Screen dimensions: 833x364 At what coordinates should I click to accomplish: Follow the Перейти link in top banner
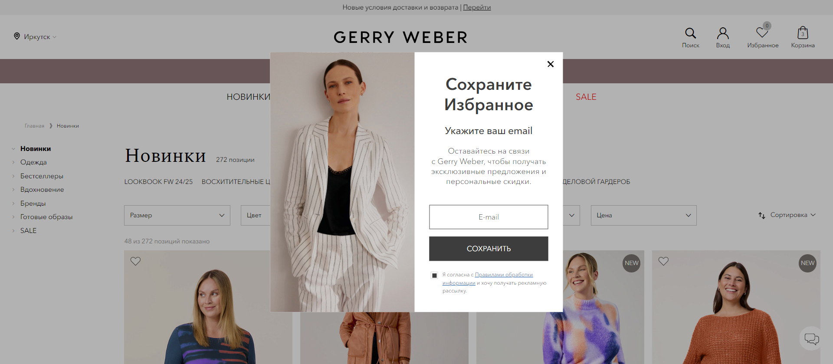click(x=477, y=7)
